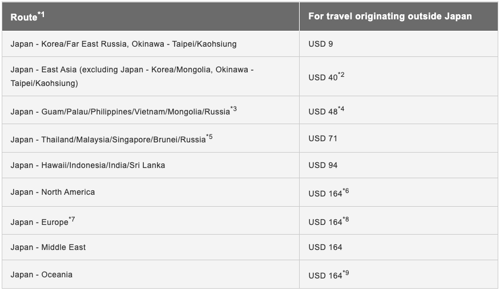Open footnote 2 next to USD 40

point(341,74)
